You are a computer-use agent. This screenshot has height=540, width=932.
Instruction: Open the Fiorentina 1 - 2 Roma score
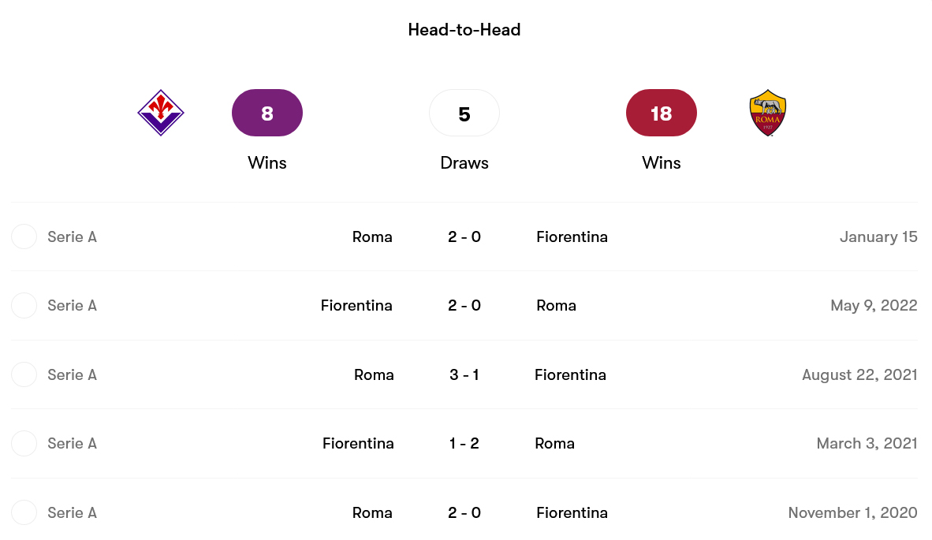coord(464,443)
